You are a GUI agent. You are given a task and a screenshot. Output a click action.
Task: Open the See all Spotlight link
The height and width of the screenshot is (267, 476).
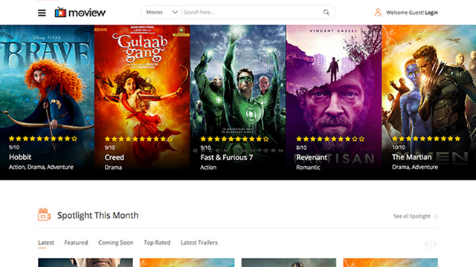point(411,216)
